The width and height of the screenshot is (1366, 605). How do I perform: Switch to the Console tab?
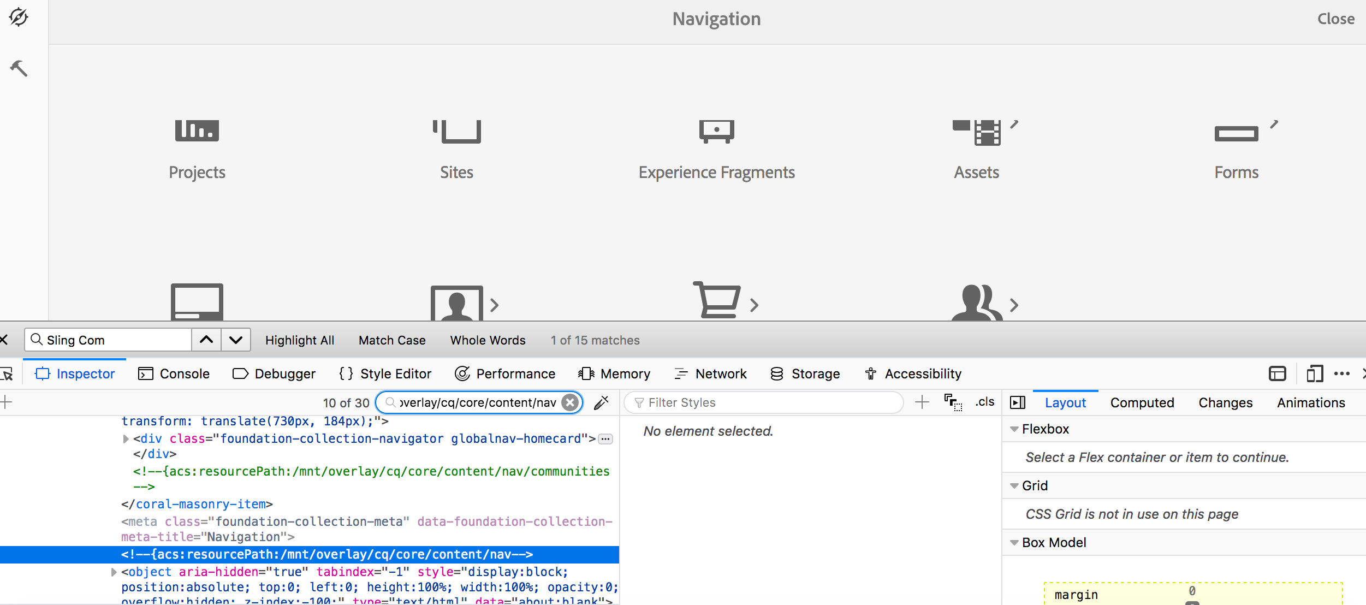[x=174, y=374]
